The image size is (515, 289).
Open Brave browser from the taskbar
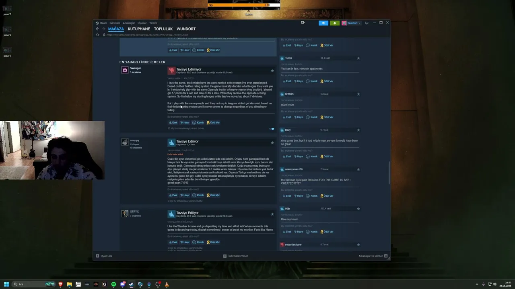60,284
